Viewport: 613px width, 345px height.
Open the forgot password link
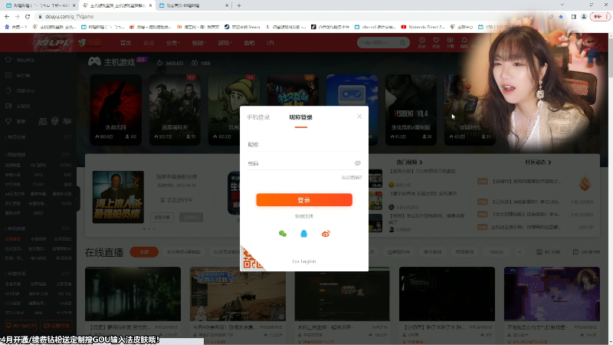(x=352, y=178)
